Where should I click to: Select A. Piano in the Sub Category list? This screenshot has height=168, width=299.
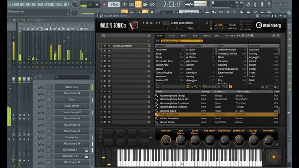191,57
